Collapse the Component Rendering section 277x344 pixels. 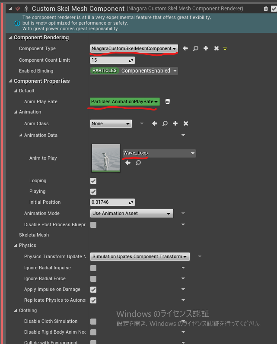point(10,38)
